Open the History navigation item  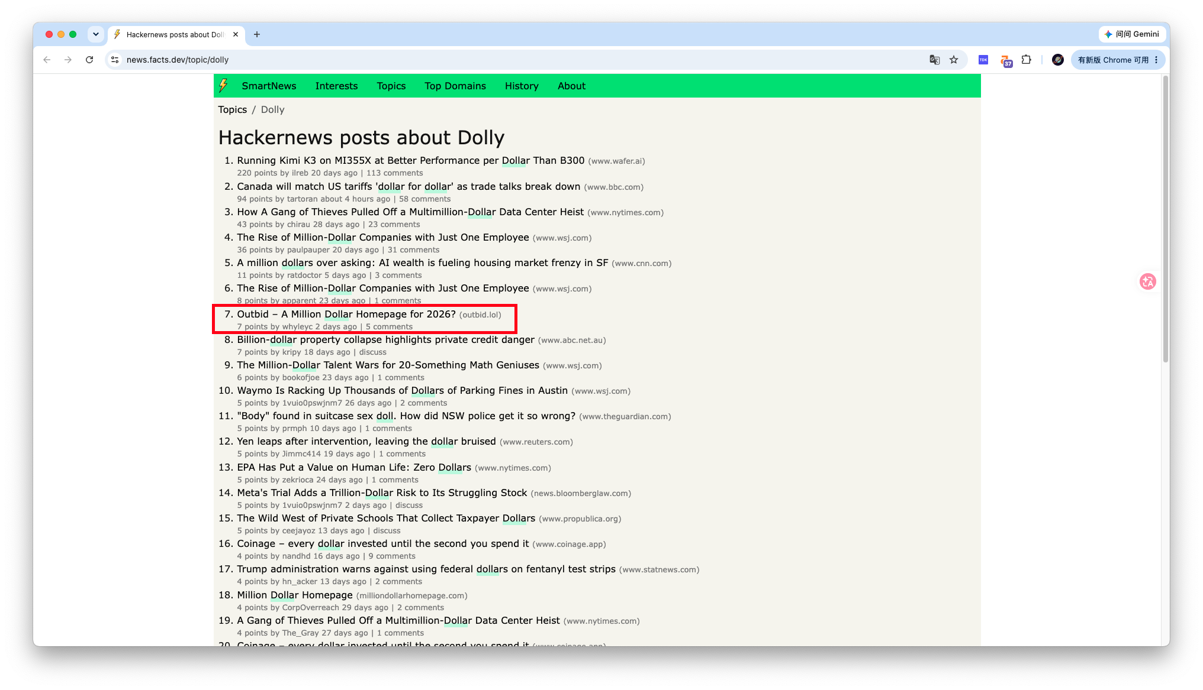[x=522, y=86]
